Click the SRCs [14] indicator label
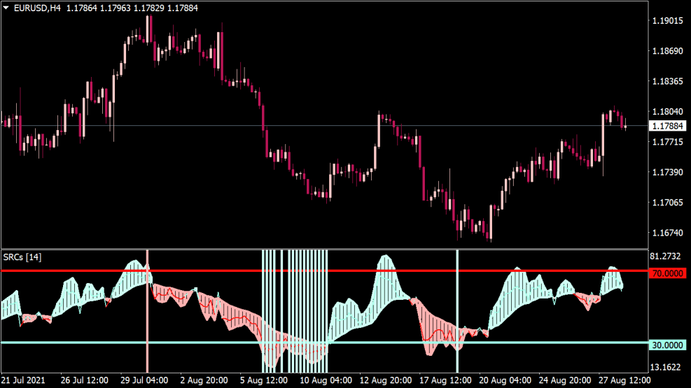Viewport: 691px width, 388px height. tap(23, 257)
